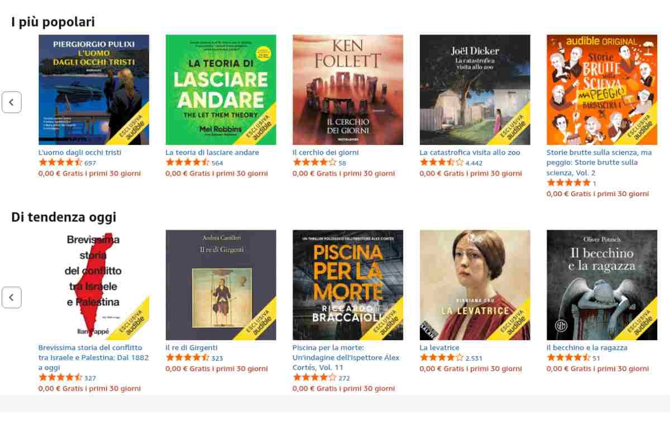
Task: View star rating of La catastrofica visita allo zoo
Action: [x=441, y=162]
